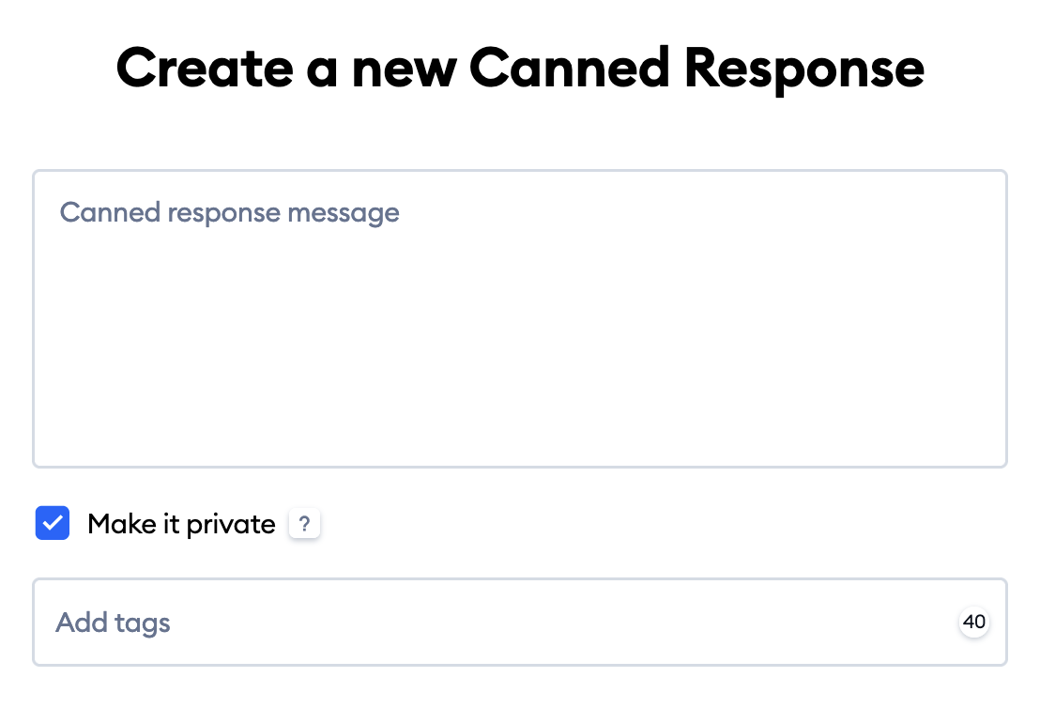Disable private mode for this canned response
The height and width of the screenshot is (723, 1040).
click(x=53, y=523)
